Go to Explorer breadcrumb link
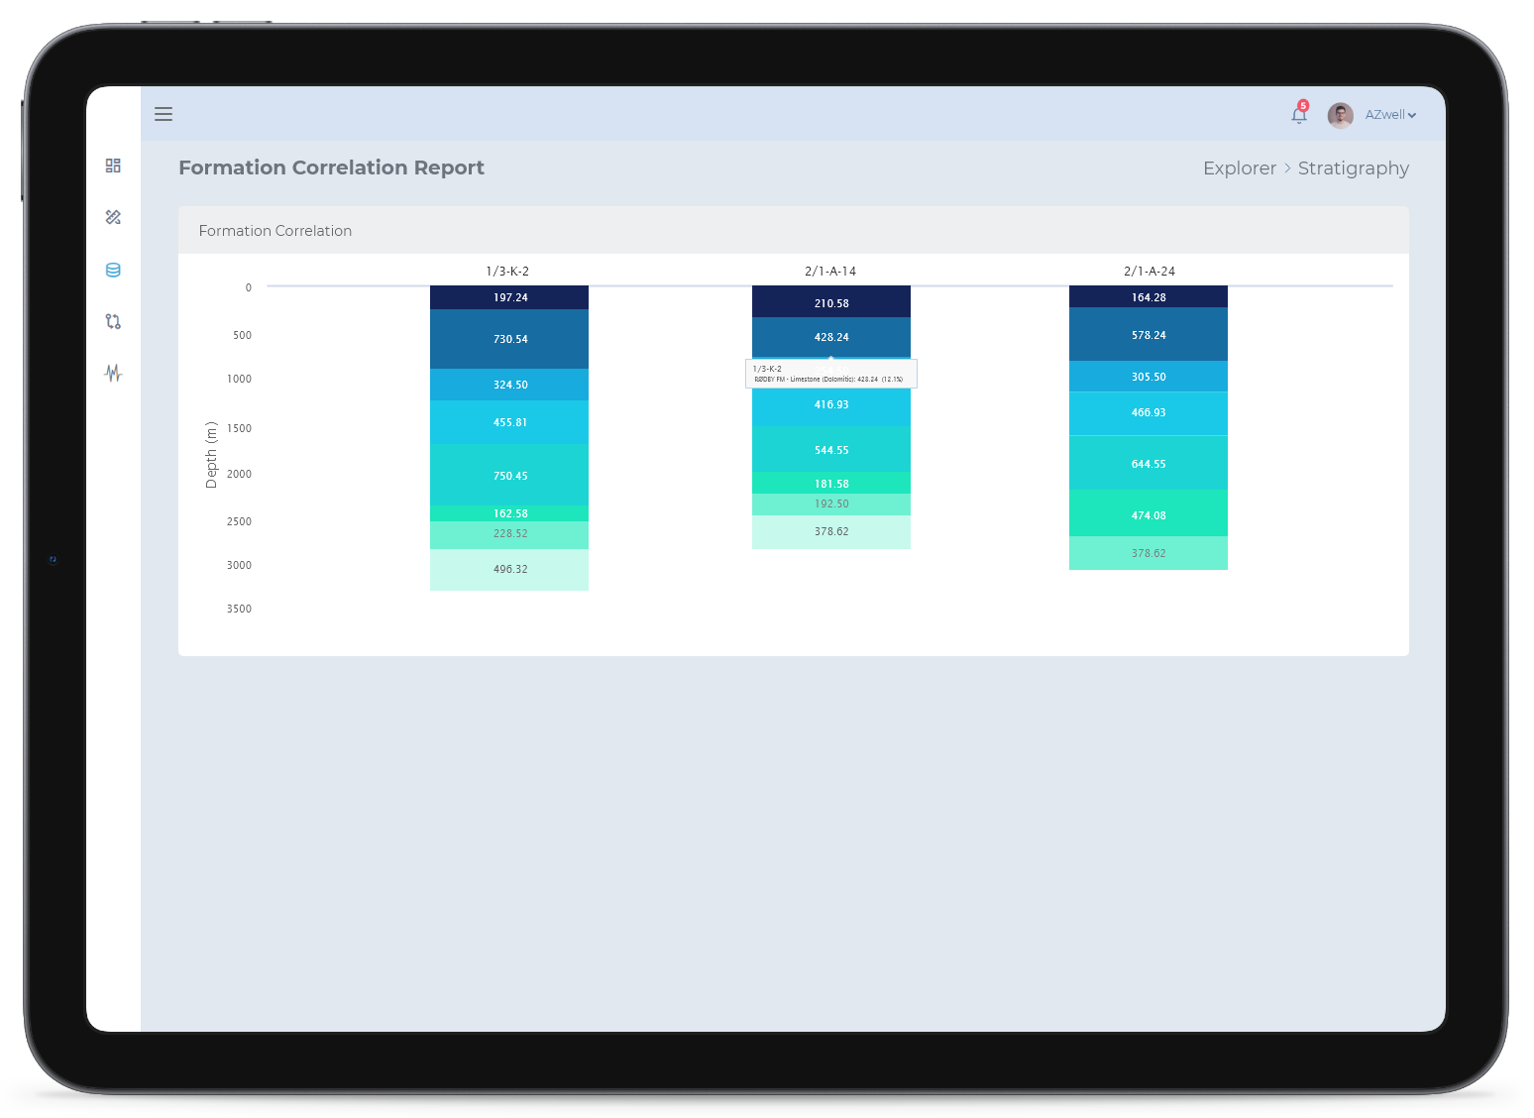 pos(1239,168)
